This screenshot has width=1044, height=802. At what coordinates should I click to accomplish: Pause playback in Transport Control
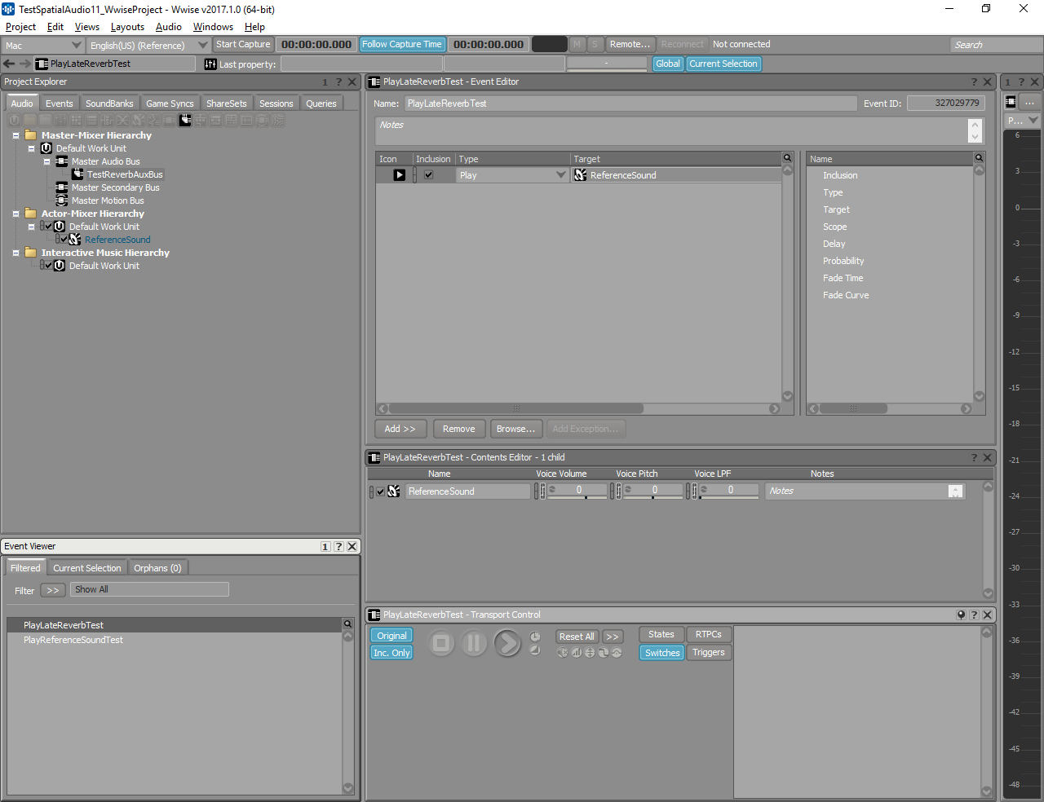474,644
